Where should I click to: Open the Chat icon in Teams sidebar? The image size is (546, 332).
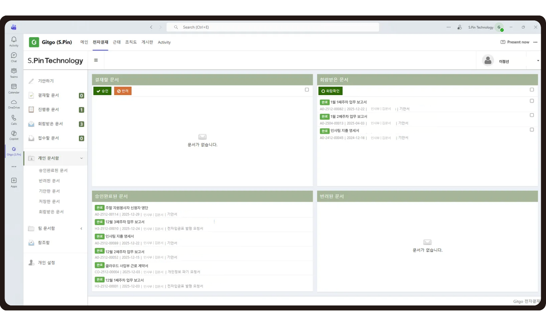point(14,57)
